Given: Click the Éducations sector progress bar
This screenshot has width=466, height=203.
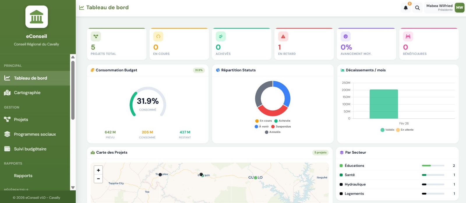Looking at the screenshot, I should (433, 166).
